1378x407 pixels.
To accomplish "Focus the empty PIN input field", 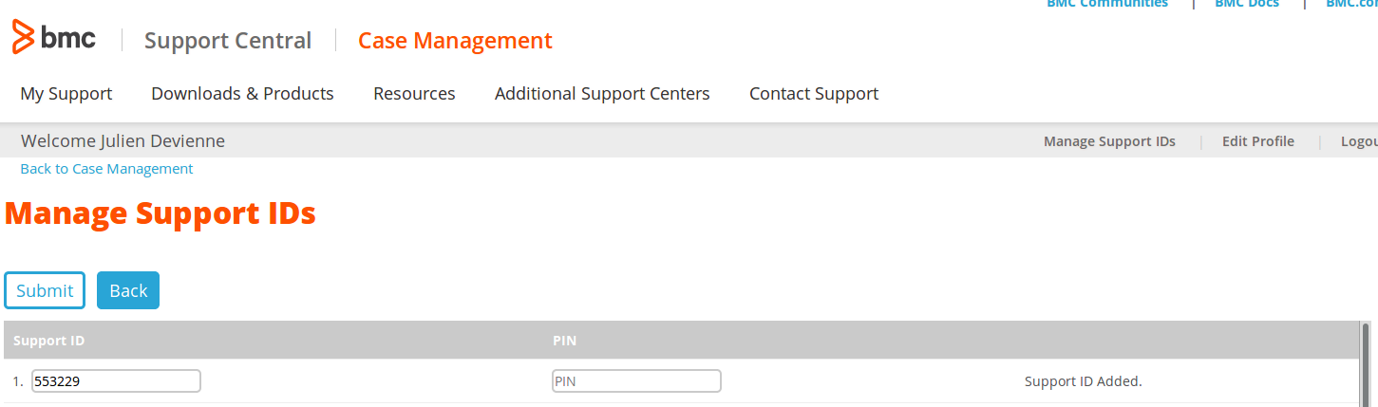I will [x=636, y=381].
